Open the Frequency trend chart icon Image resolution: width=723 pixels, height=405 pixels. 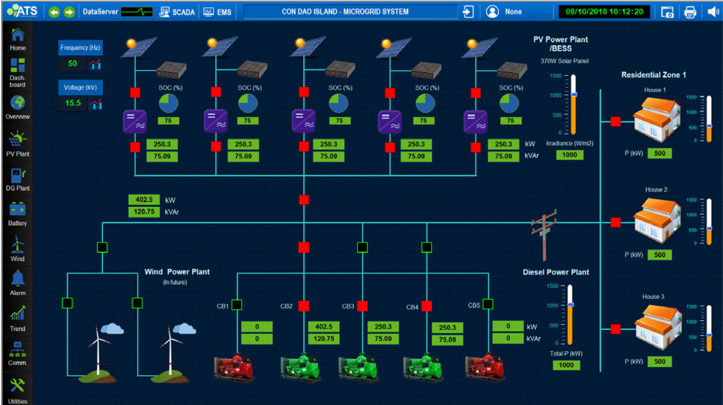[96, 64]
